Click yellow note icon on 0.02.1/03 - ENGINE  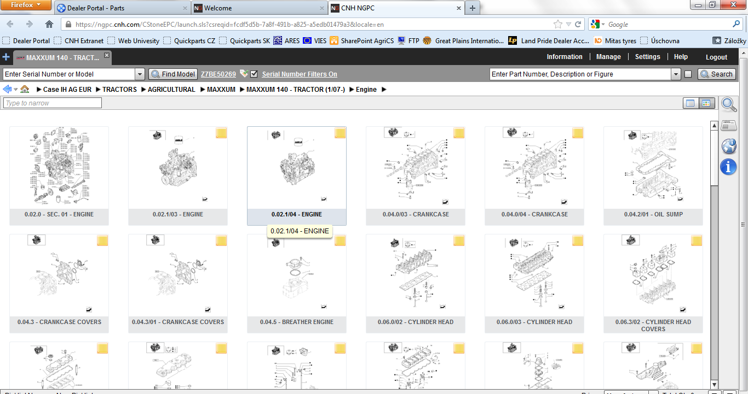pos(221,133)
